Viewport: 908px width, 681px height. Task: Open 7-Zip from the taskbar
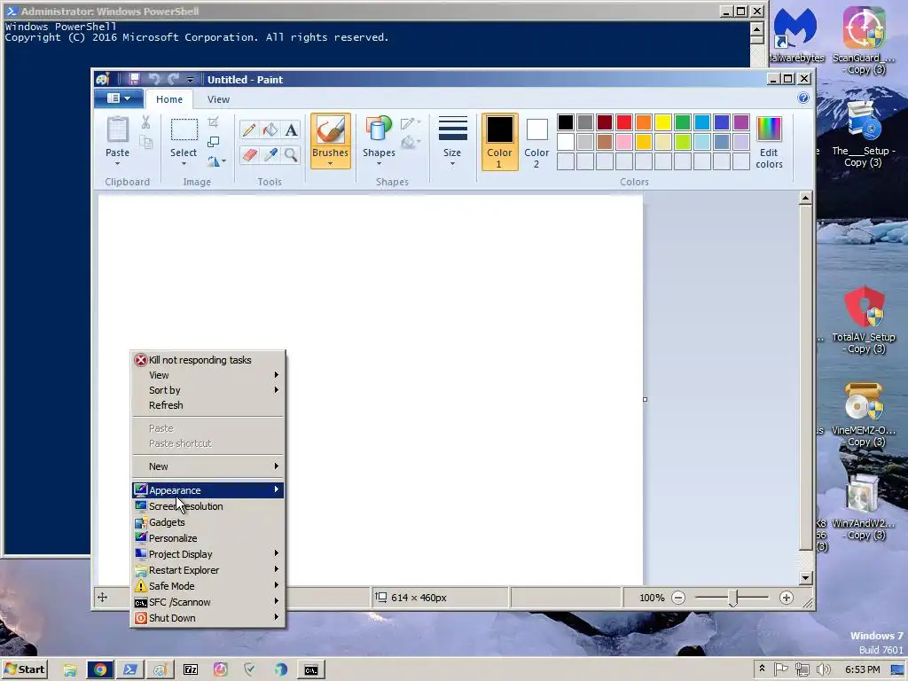(191, 670)
